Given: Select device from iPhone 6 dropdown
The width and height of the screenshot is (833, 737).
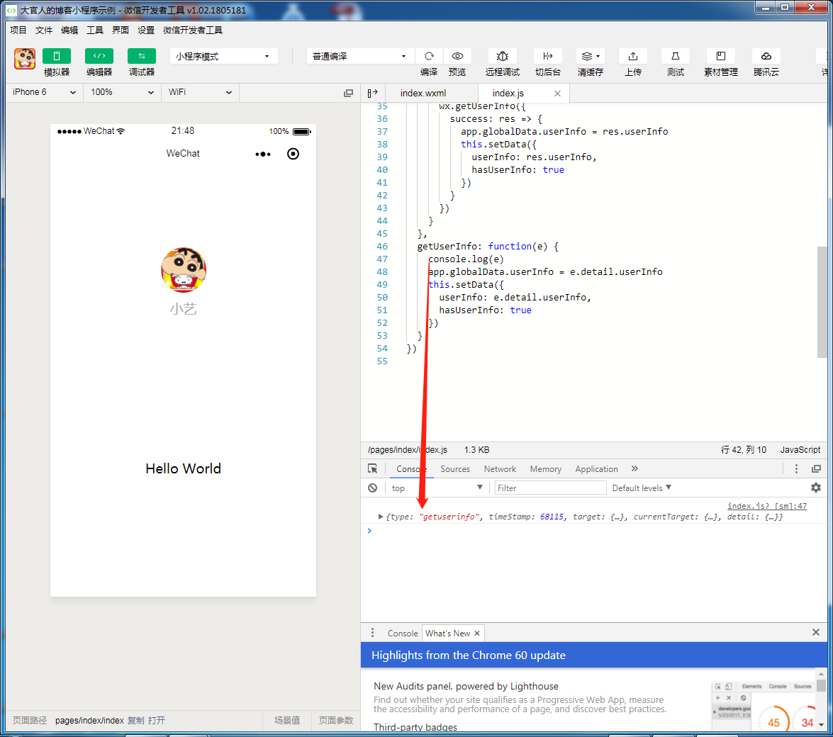Looking at the screenshot, I should 44,92.
